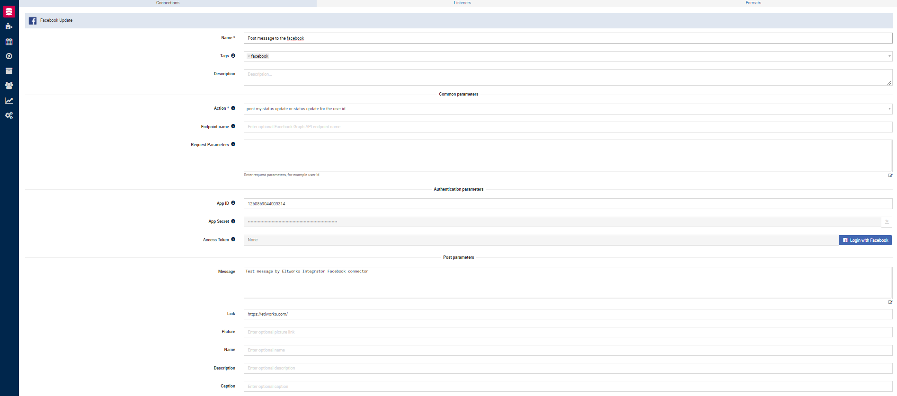897x396 pixels.
Task: Focus the App ID field
Action: click(x=568, y=204)
